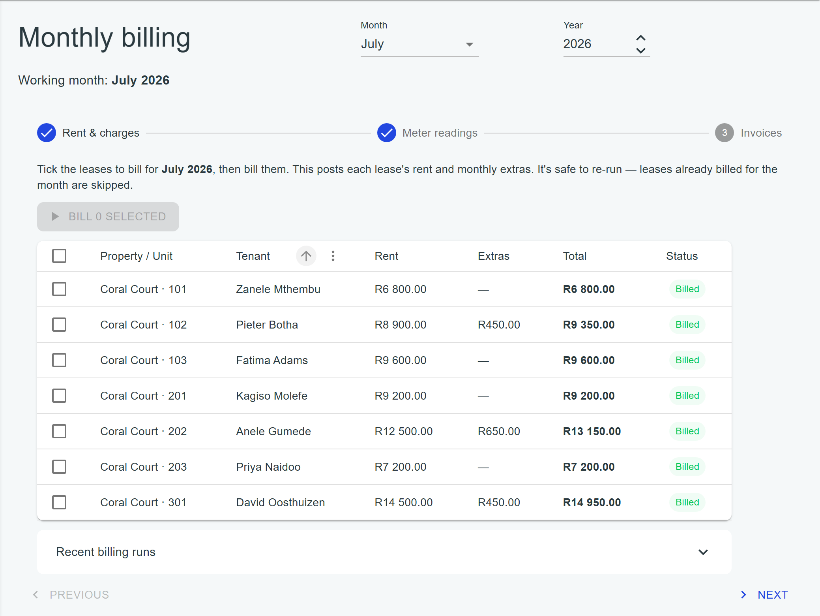This screenshot has width=820, height=616.
Task: Click the Billed chip for Anele Gumede
Action: (687, 431)
